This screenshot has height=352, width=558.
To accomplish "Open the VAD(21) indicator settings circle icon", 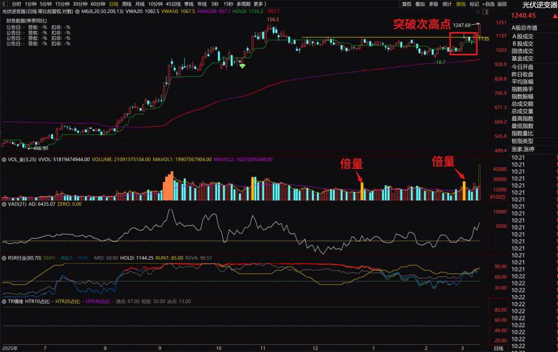I will coord(4,204).
